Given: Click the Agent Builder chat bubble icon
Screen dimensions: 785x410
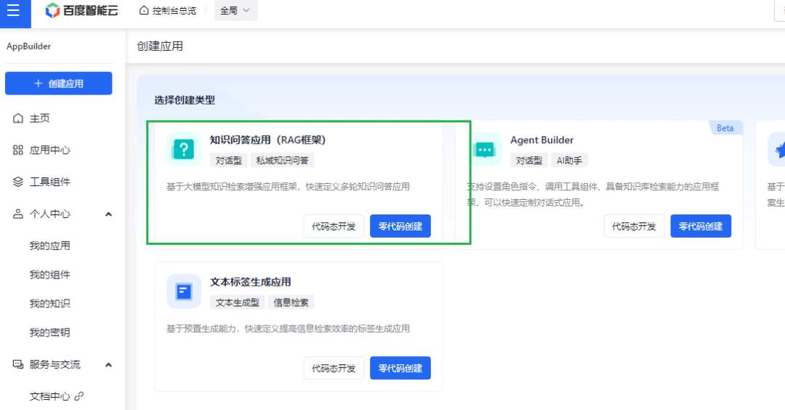Looking at the screenshot, I should 485,149.
